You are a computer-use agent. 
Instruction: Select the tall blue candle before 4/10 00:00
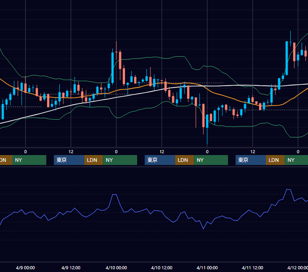click(x=112, y=68)
